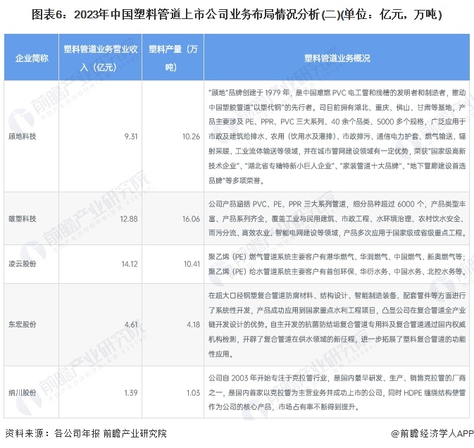The height and width of the screenshot is (448, 474).
Task: Click the '企业简称' column header
Action: (x=32, y=58)
